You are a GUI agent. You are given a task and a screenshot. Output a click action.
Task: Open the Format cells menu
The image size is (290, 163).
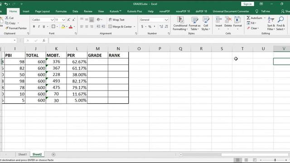237,23
